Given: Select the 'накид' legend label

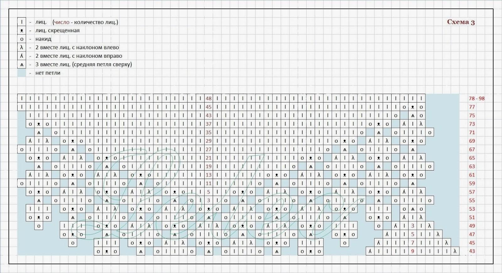Looking at the screenshot, I should pyautogui.click(x=43, y=39).
